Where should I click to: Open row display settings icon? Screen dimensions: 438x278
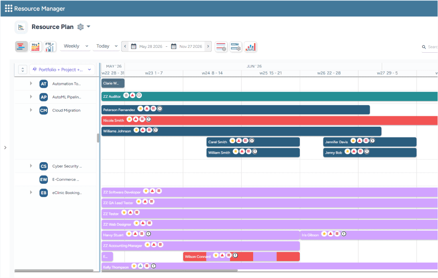tap(236, 47)
